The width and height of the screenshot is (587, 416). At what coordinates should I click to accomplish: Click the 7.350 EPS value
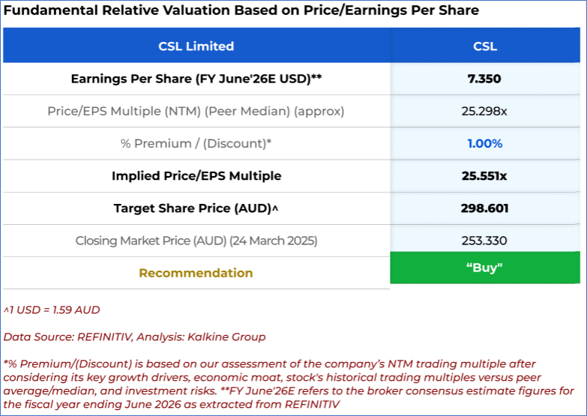(484, 79)
